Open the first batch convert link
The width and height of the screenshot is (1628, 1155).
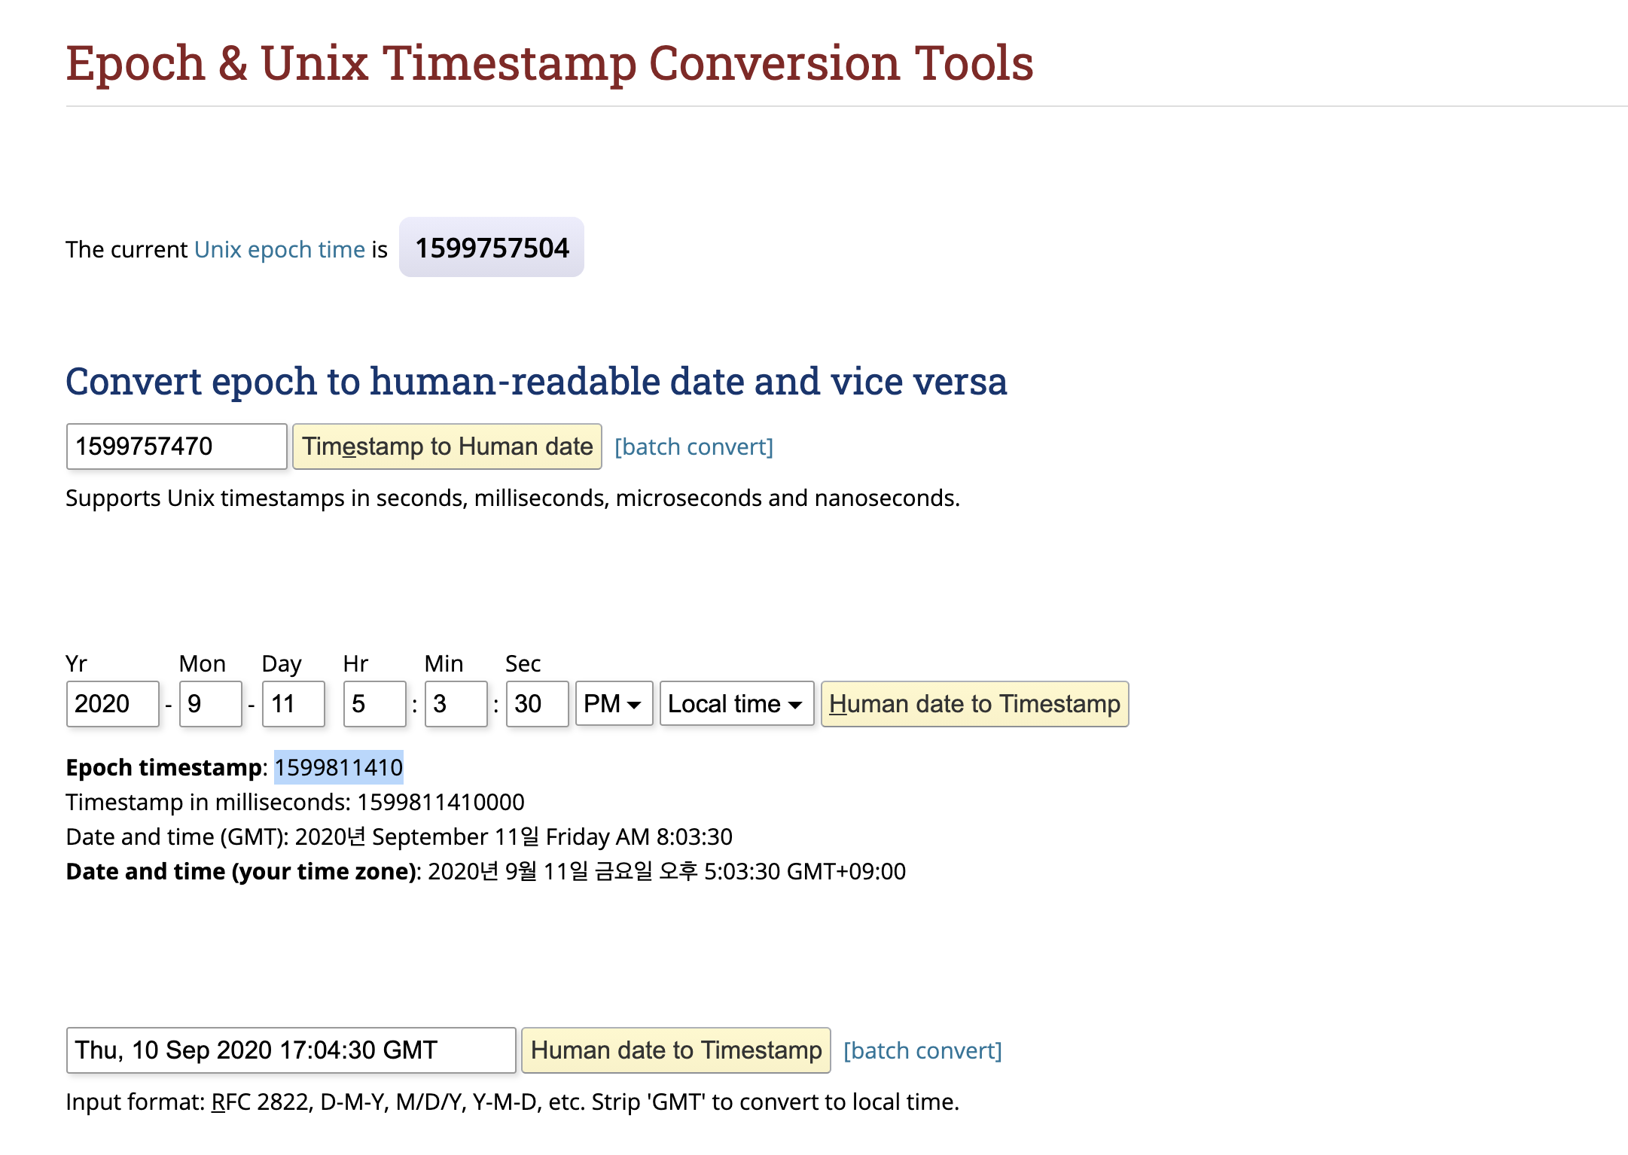(x=694, y=447)
